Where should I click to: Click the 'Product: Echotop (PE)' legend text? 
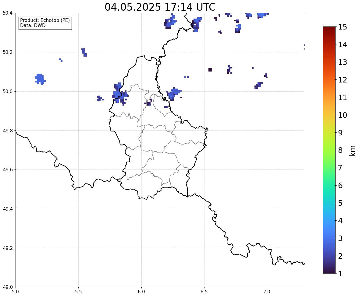(x=45, y=20)
